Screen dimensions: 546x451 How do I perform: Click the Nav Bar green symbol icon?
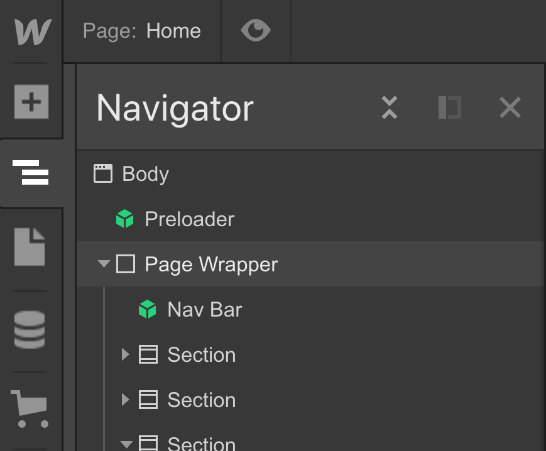coord(147,309)
